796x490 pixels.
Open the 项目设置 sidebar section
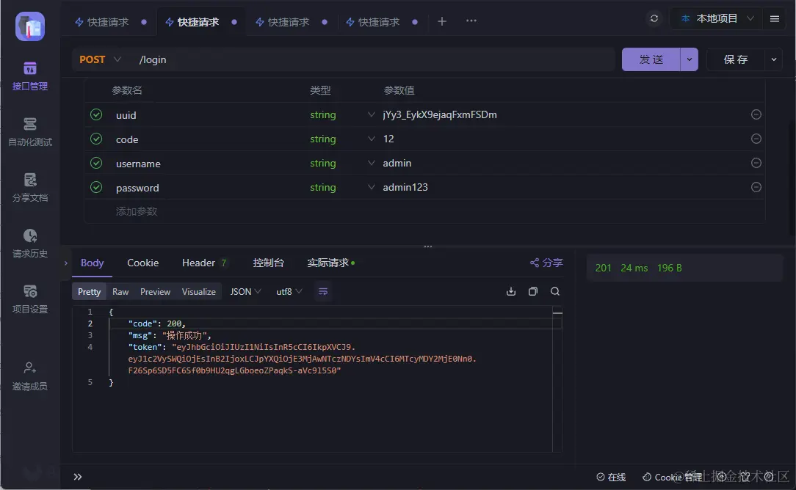30,299
